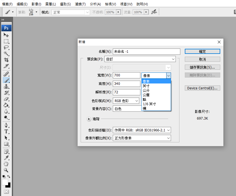Select the Magic Wand tool
236x196 pixels.
point(6,54)
